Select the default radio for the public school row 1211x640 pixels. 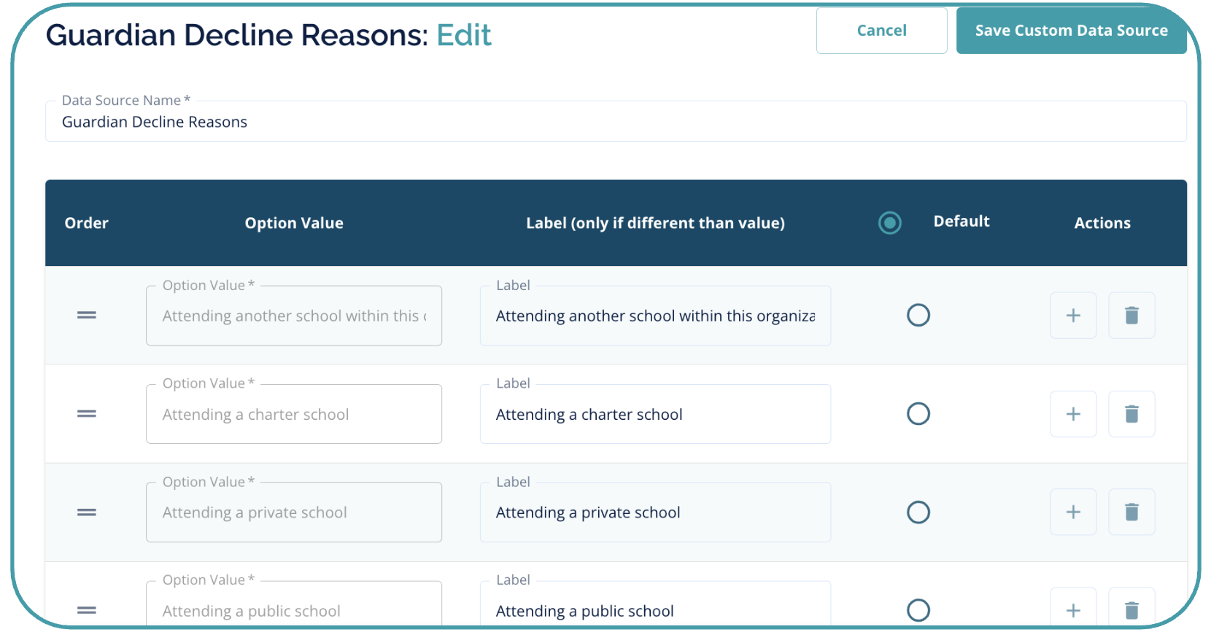918,609
